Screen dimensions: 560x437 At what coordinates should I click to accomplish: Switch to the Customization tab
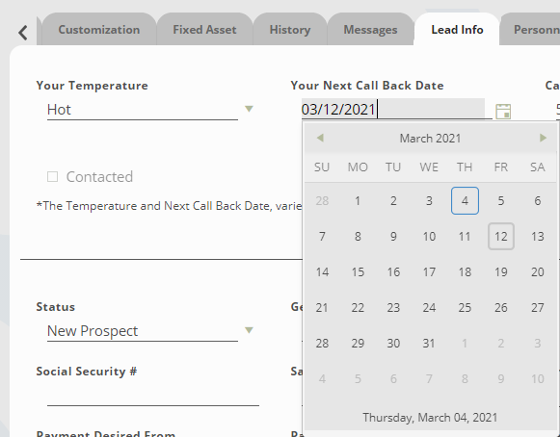pyautogui.click(x=99, y=30)
